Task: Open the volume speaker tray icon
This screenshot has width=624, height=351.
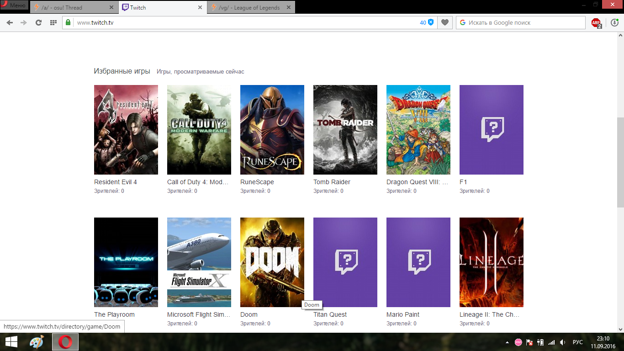Action: click(563, 342)
